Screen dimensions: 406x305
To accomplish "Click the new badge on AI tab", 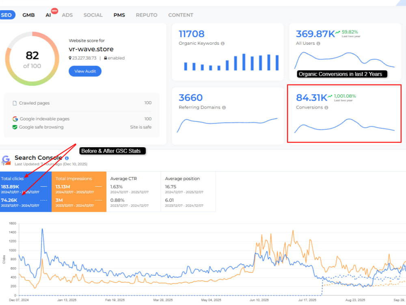I will click(x=54, y=11).
